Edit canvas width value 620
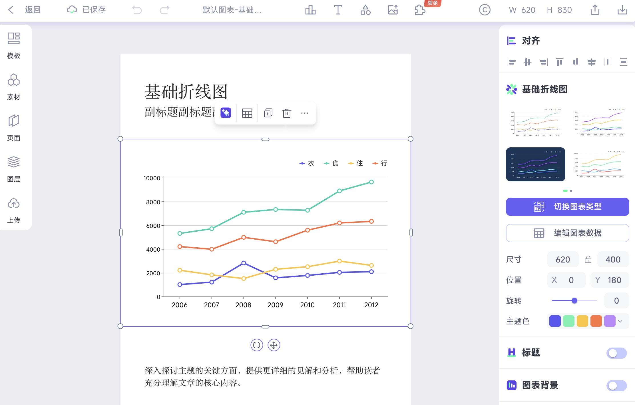The width and height of the screenshot is (635, 405). [x=528, y=10]
